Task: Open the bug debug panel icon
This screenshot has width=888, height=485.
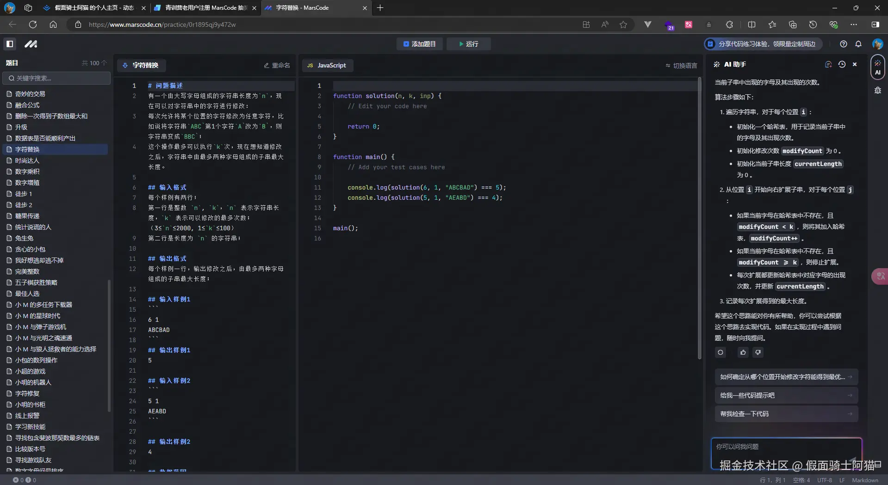Action: (x=877, y=90)
